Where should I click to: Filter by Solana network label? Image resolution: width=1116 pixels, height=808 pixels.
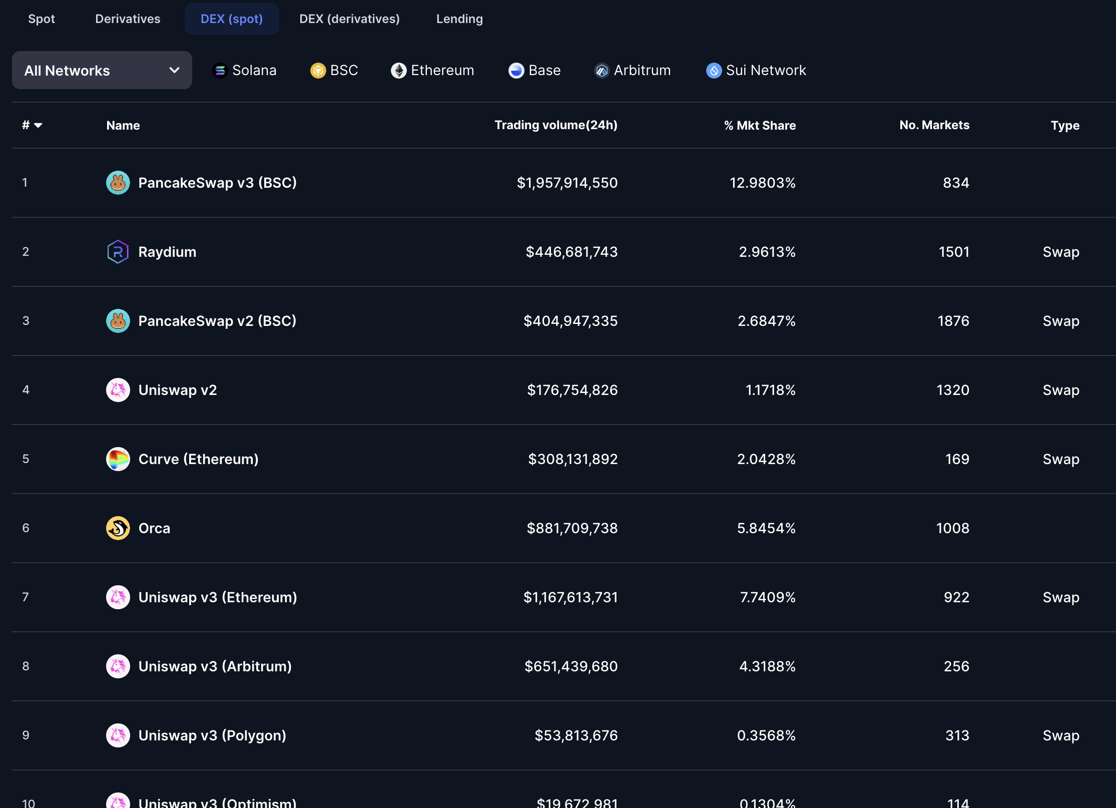click(x=254, y=71)
